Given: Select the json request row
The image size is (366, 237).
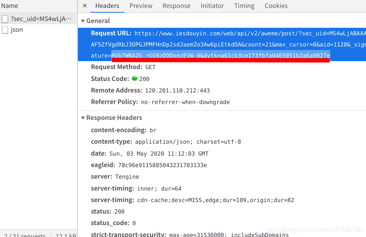Looking at the screenshot, I should pyautogui.click(x=38, y=30).
